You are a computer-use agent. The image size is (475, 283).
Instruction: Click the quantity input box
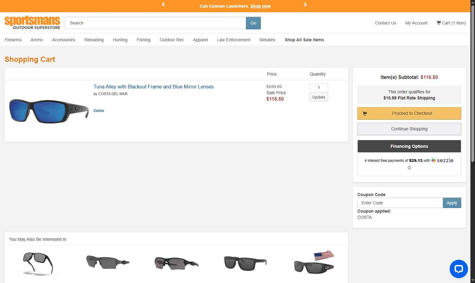[x=319, y=88]
